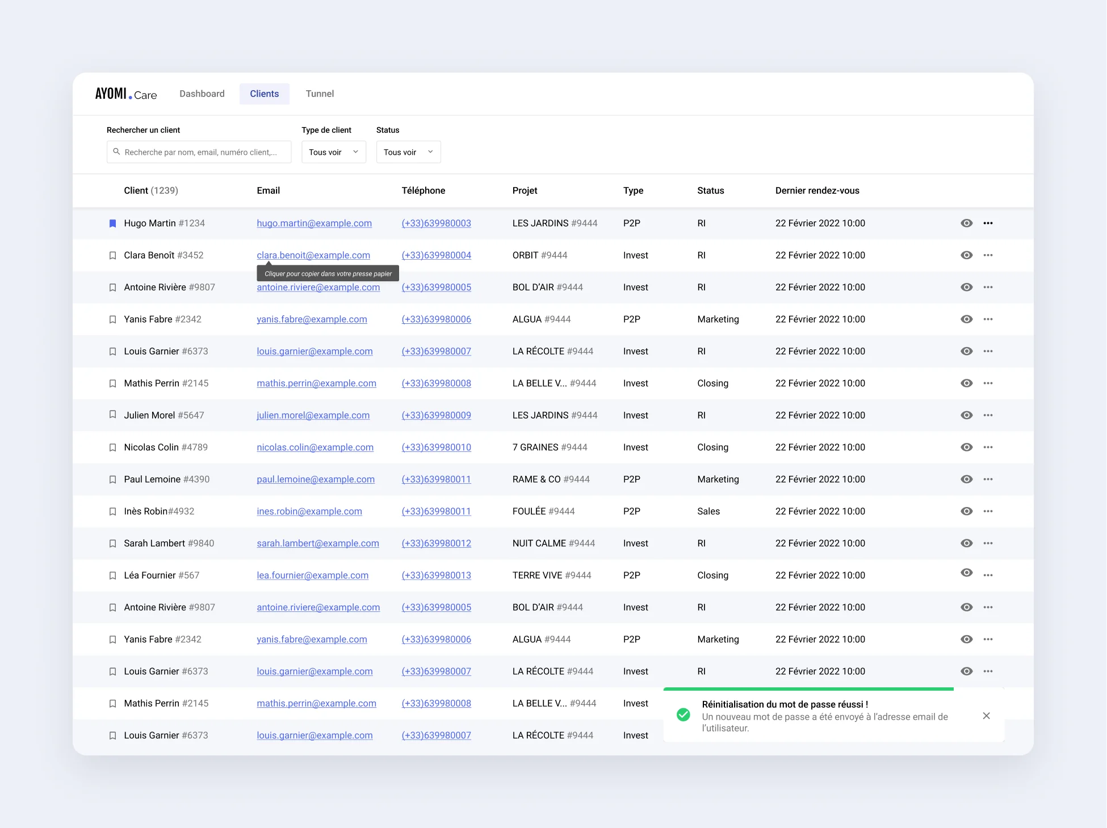Dismiss the password reset notification
The width and height of the screenshot is (1107, 828).
coord(986,716)
